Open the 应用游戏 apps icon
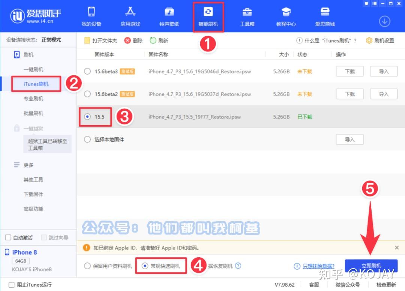This screenshot has height=291, width=405. pyautogui.click(x=130, y=12)
